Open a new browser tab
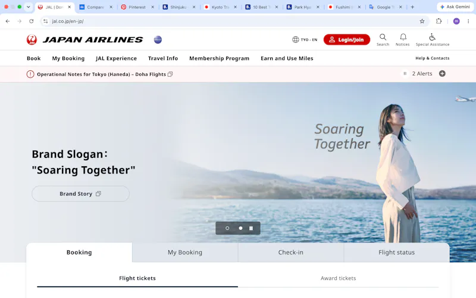 click(412, 7)
